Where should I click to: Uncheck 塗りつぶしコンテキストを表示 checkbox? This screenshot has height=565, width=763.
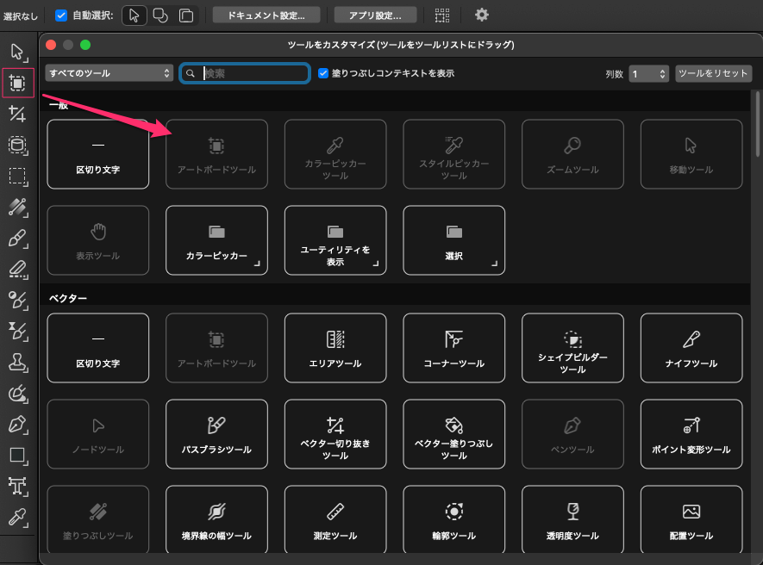[x=323, y=74]
